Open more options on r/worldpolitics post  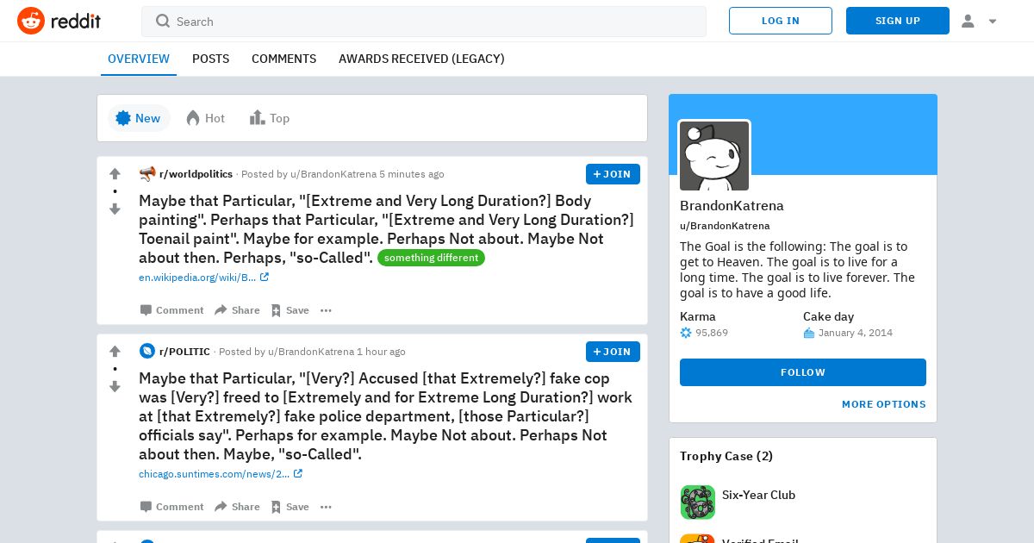326,310
